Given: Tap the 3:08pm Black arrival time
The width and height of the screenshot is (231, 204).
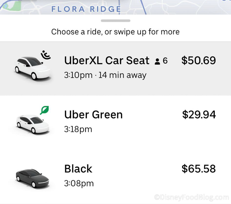Looking at the screenshot, I should pyautogui.click(x=79, y=183).
